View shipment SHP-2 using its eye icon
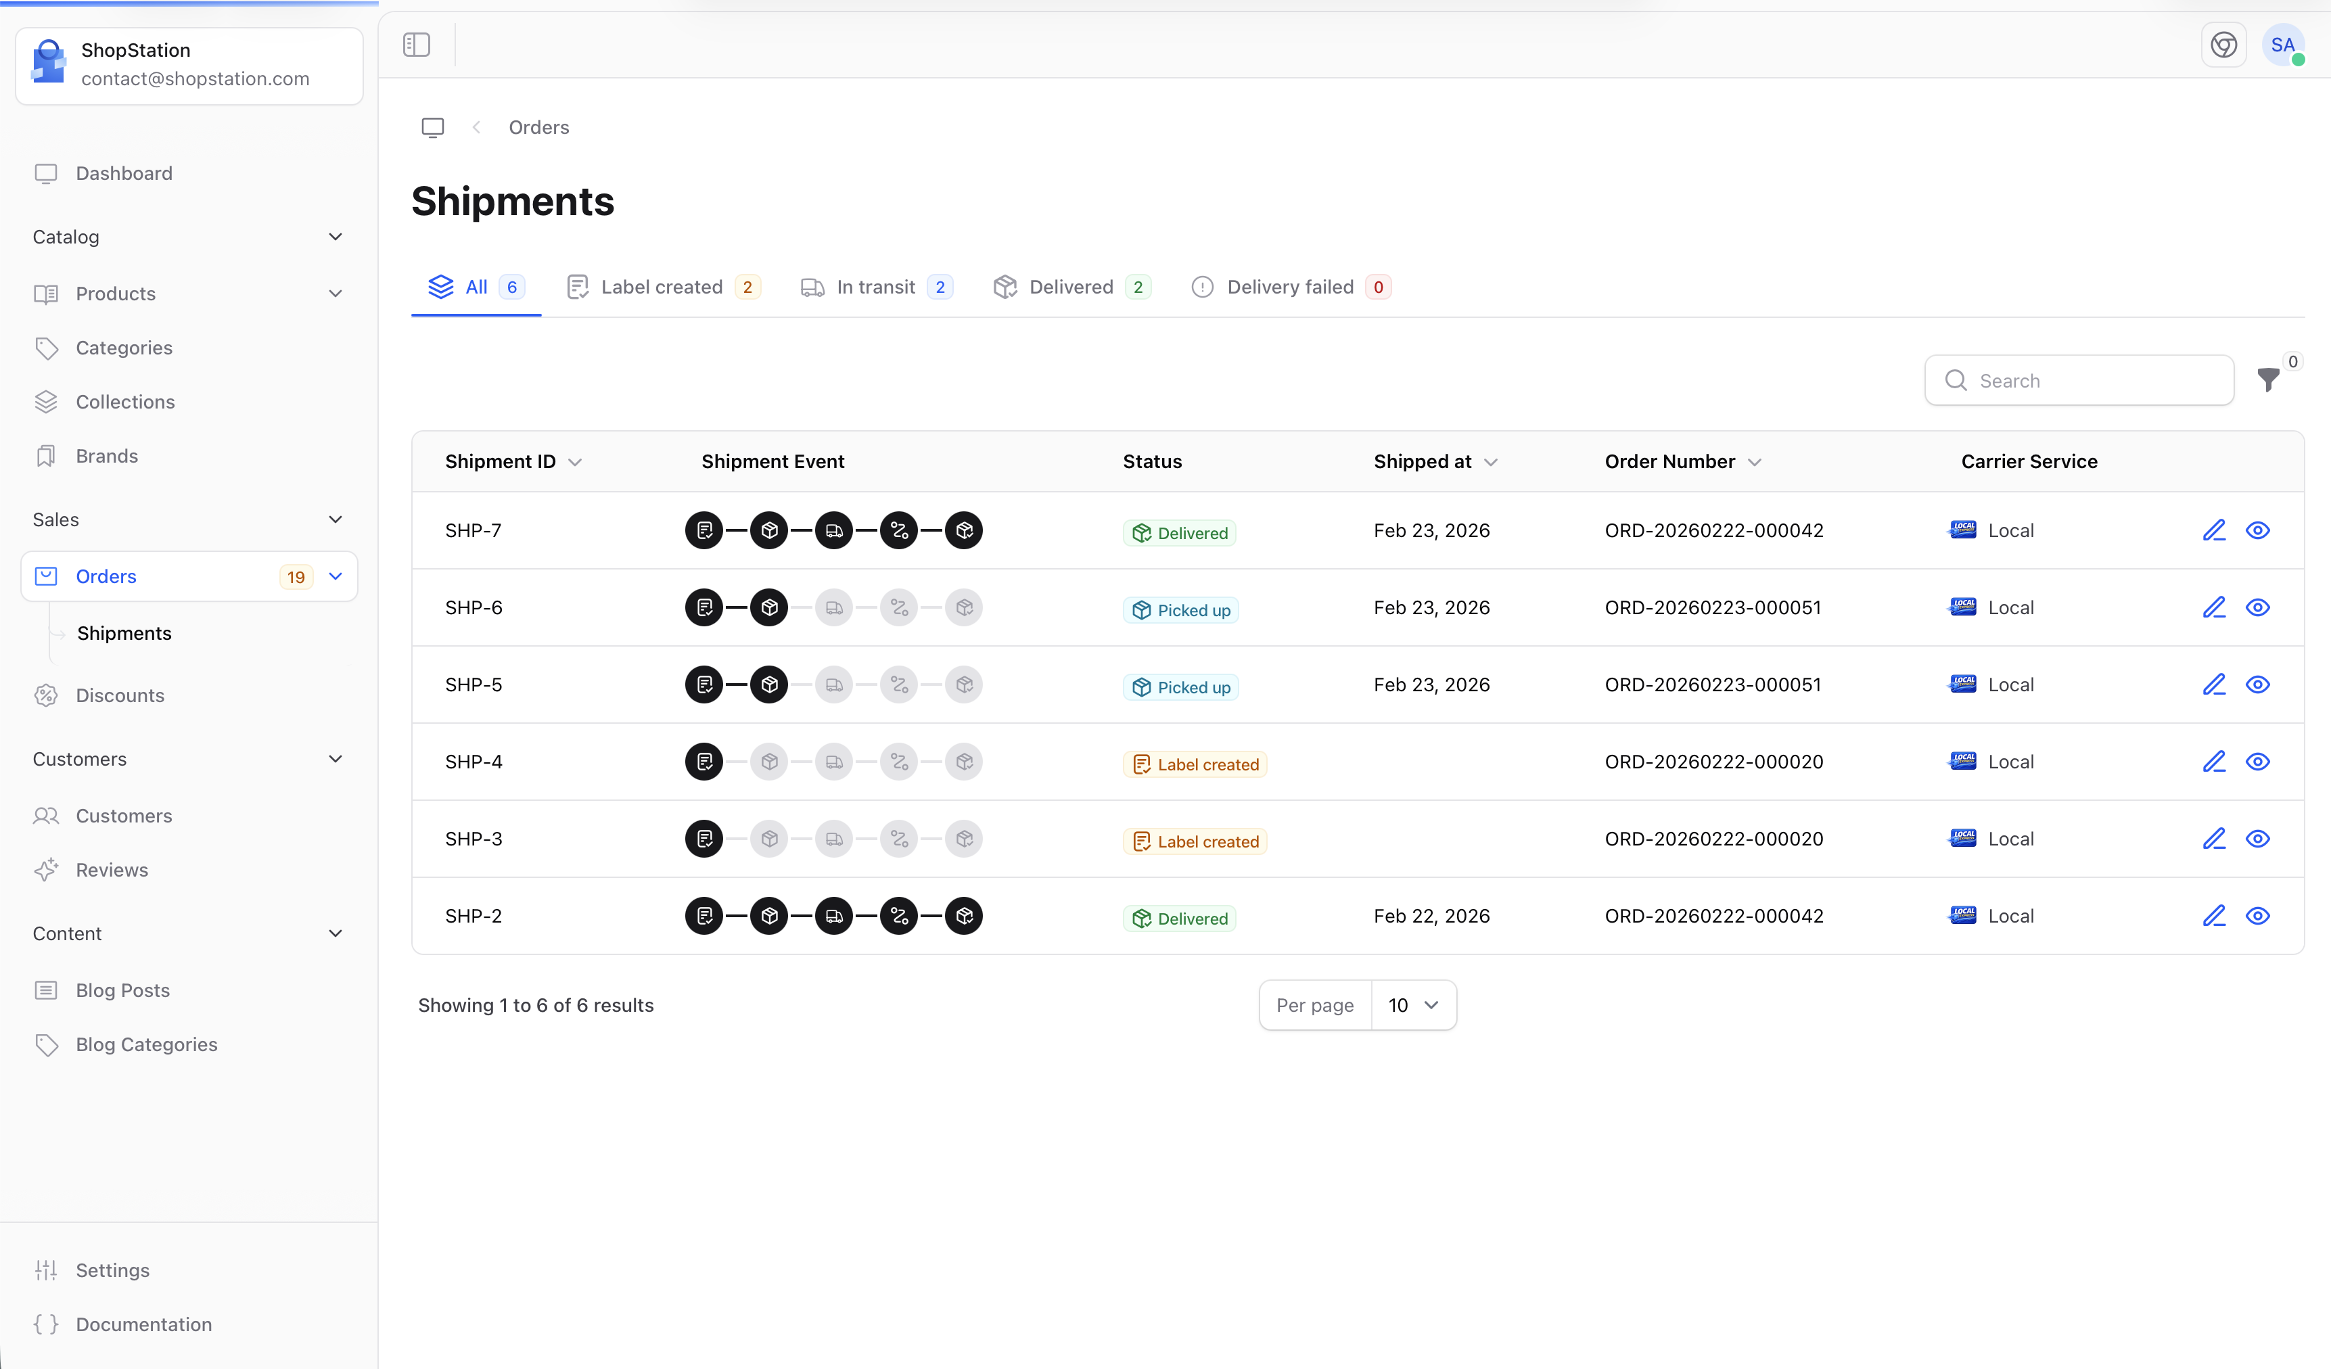Viewport: 2331px width, 1369px height. 2258,916
